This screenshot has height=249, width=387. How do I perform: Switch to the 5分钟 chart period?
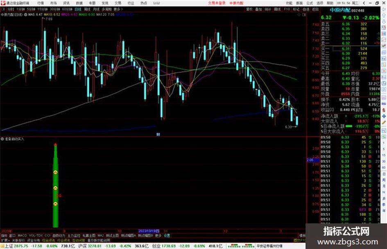click(x=31, y=9)
